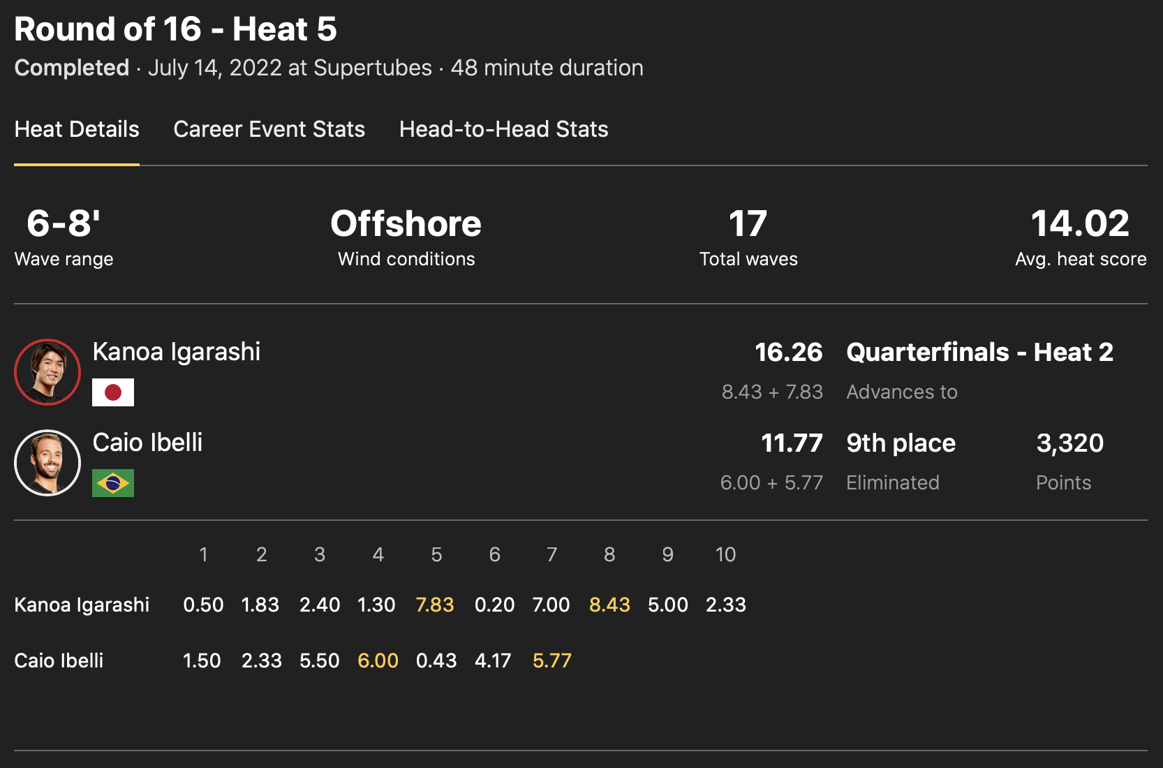
Task: Select Igarashi's highlighted 8.43 wave score
Action: click(609, 605)
